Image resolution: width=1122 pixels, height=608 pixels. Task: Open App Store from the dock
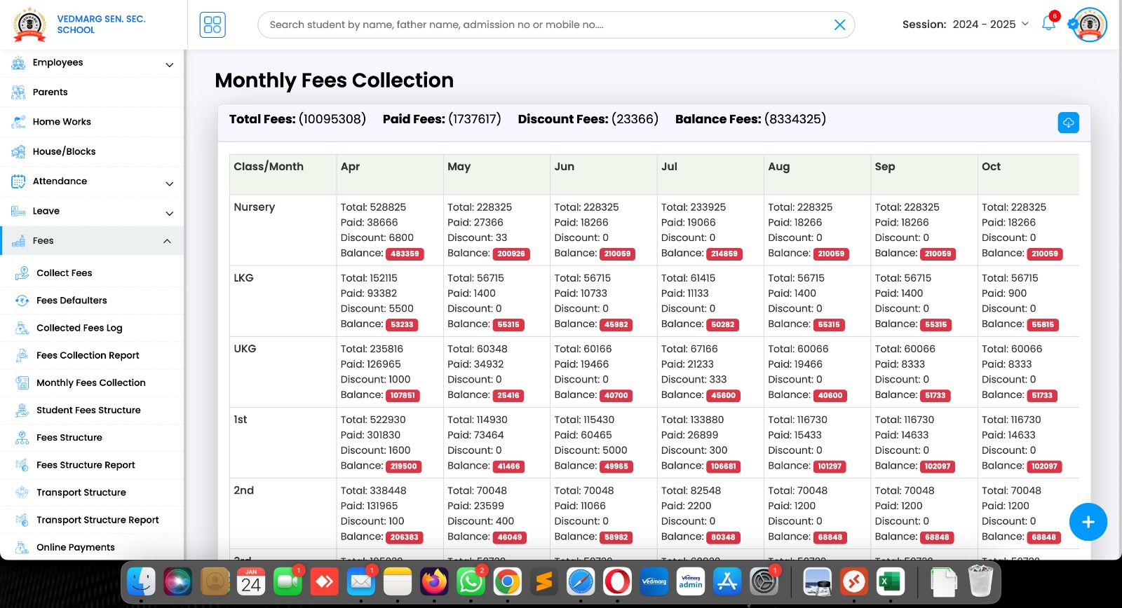click(727, 581)
